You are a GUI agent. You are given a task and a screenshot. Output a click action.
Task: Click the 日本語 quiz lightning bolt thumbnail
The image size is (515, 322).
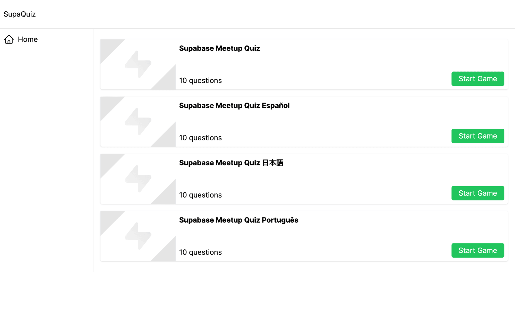(x=138, y=179)
